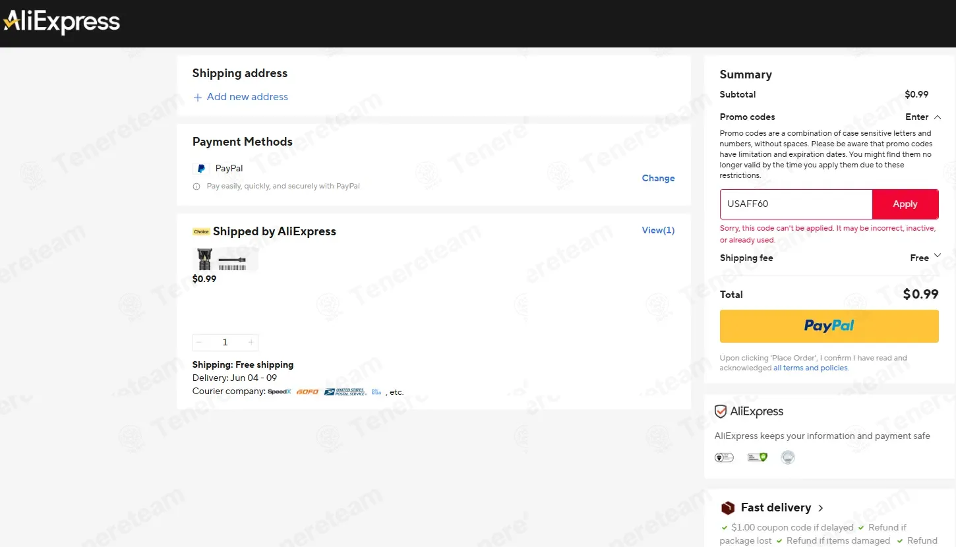Screen dimensions: 956x547
Task: Click the brown package Fast delivery icon
Action: tap(728, 508)
